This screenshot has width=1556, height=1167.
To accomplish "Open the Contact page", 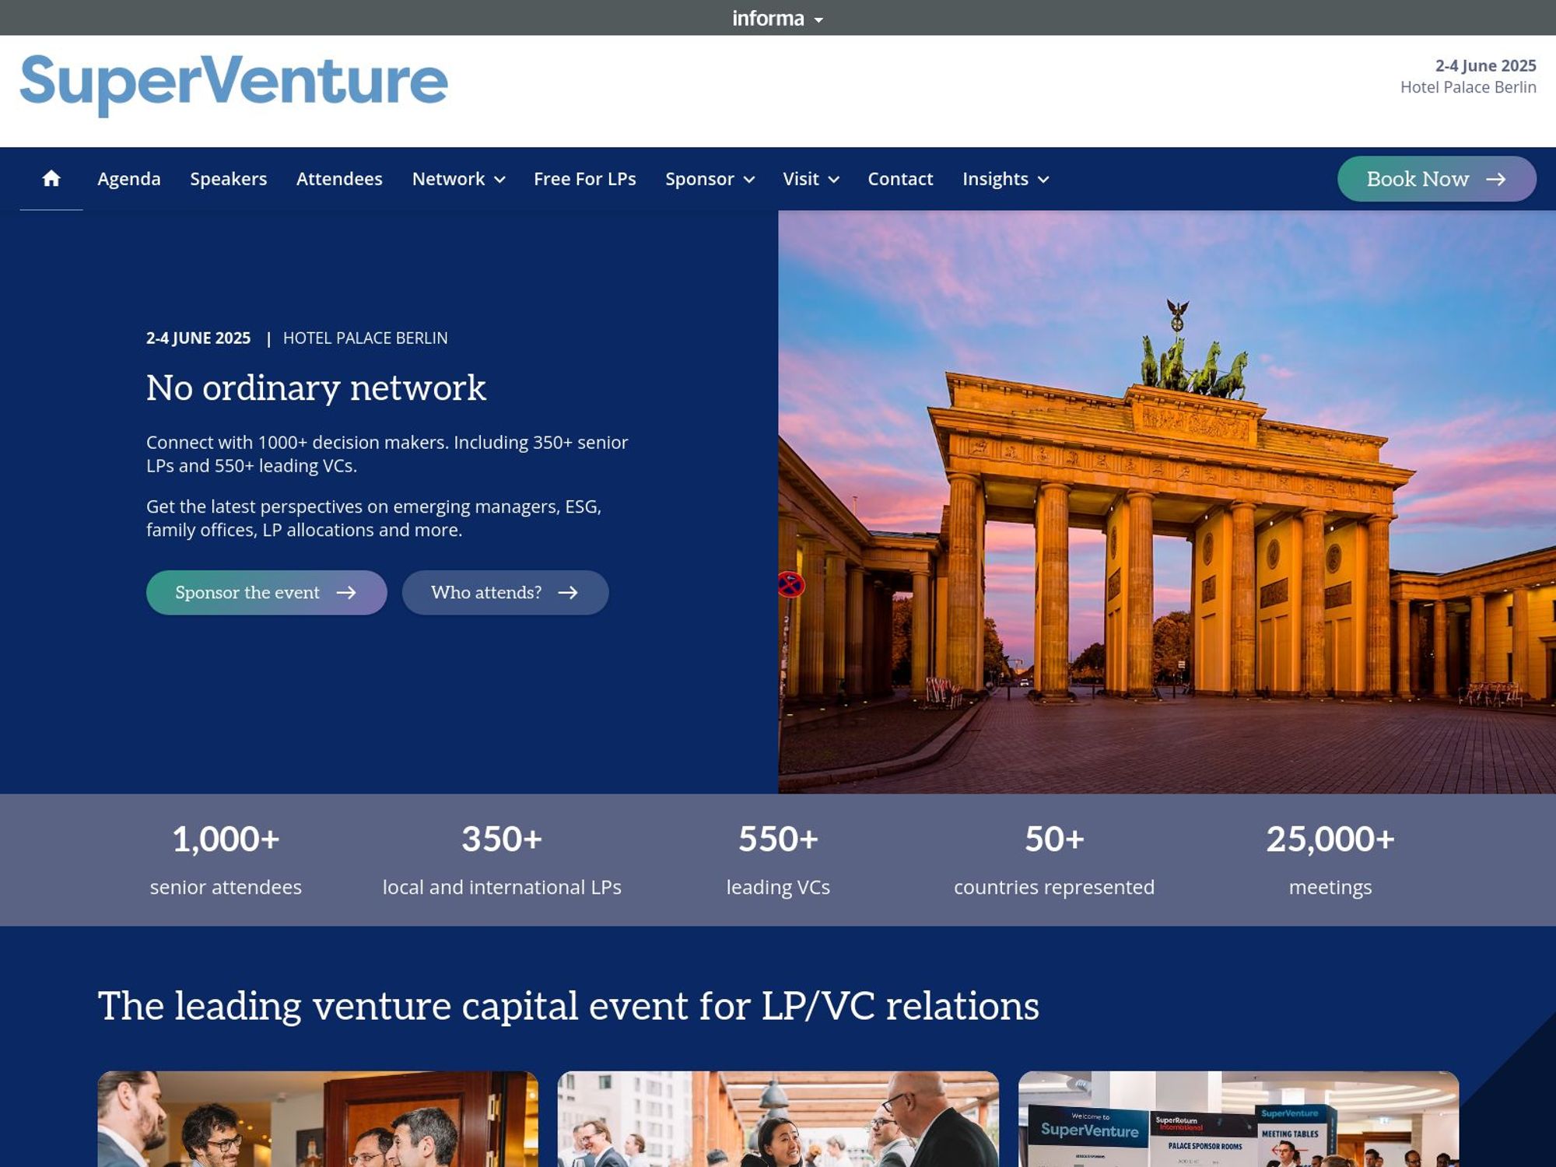I will tap(900, 179).
